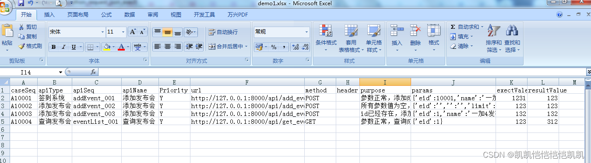Open the Name Box dropdown
This screenshot has width=591, height=163.
(x=60, y=72)
